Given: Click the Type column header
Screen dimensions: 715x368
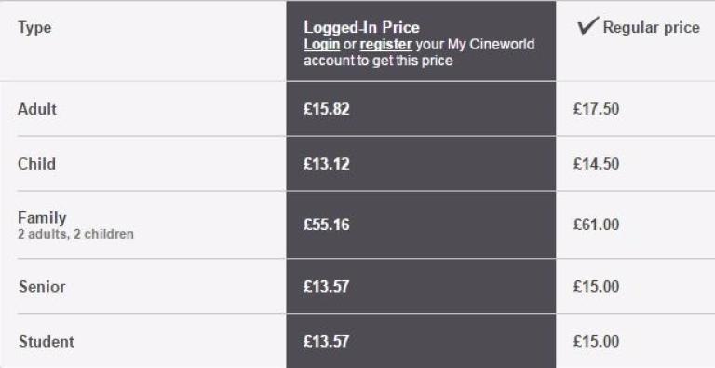Looking at the screenshot, I should coord(34,27).
